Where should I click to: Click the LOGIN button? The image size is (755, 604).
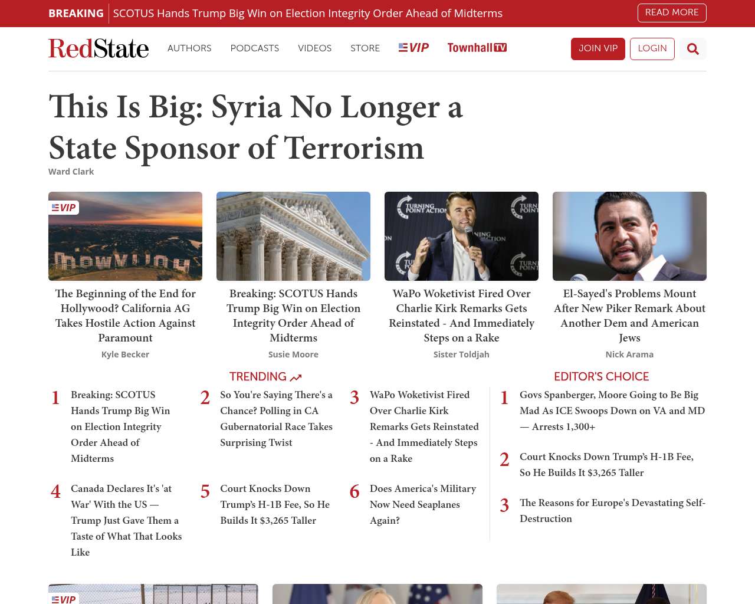652,49
